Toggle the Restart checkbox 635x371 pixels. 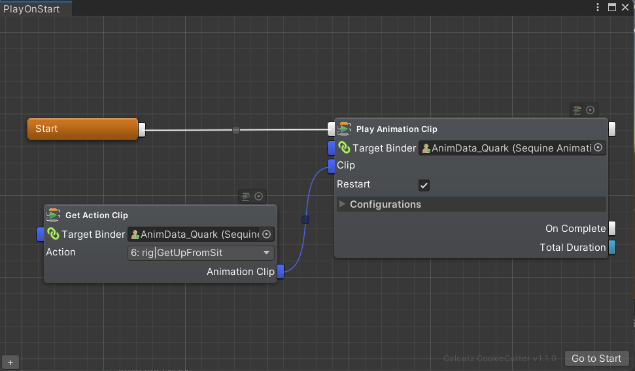tap(424, 185)
